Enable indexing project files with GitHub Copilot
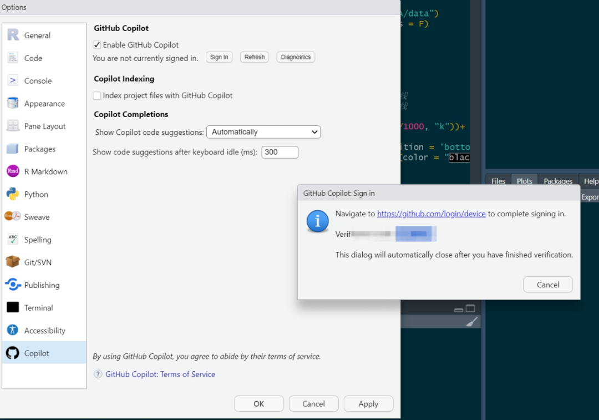The width and height of the screenshot is (599, 420). coord(97,95)
